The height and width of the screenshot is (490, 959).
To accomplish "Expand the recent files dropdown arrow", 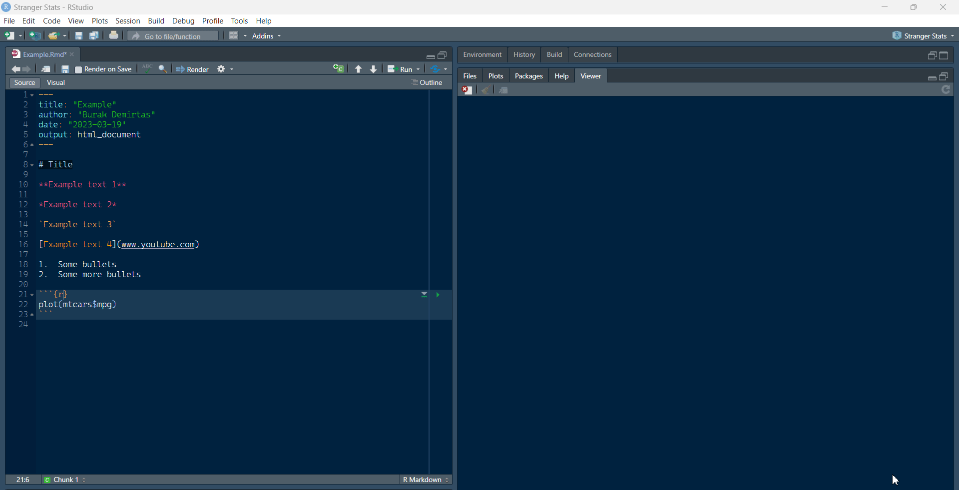I will [x=65, y=36].
